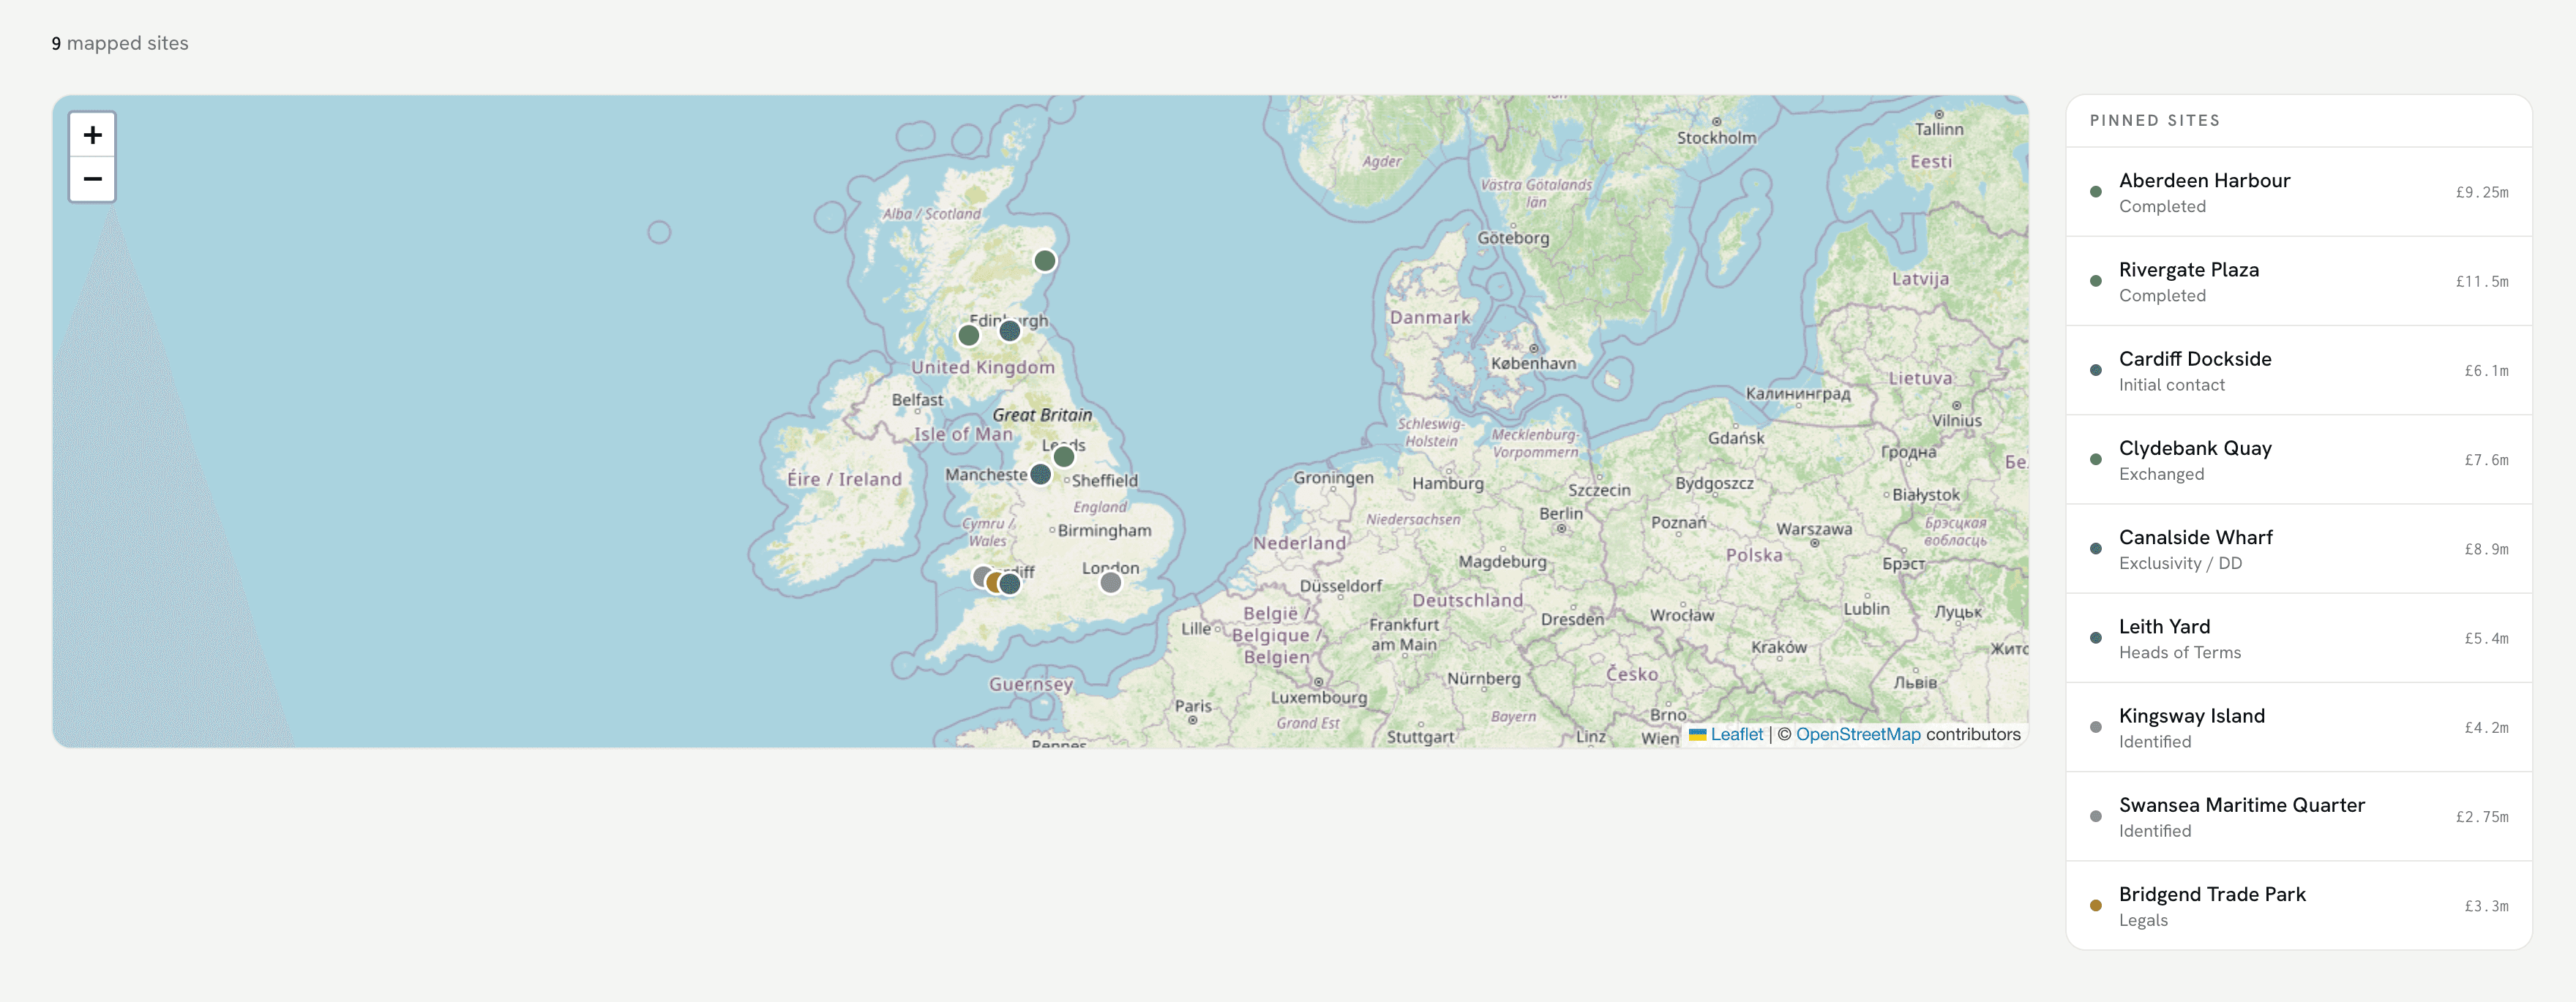Click the £8.9m value for Canalside Wharf
Screen dimensions: 2576x1002
click(2486, 549)
